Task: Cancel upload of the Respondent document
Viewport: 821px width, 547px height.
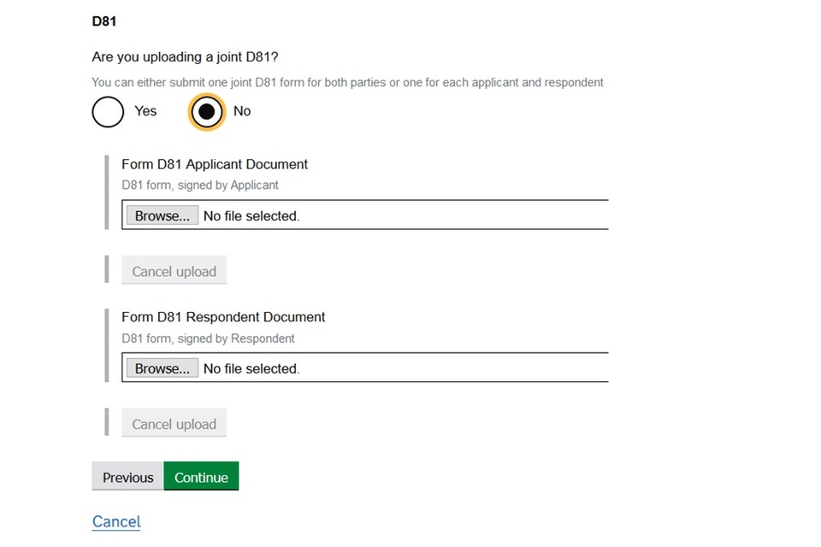Action: (x=174, y=425)
